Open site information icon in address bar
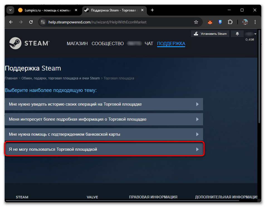 tap(43, 22)
